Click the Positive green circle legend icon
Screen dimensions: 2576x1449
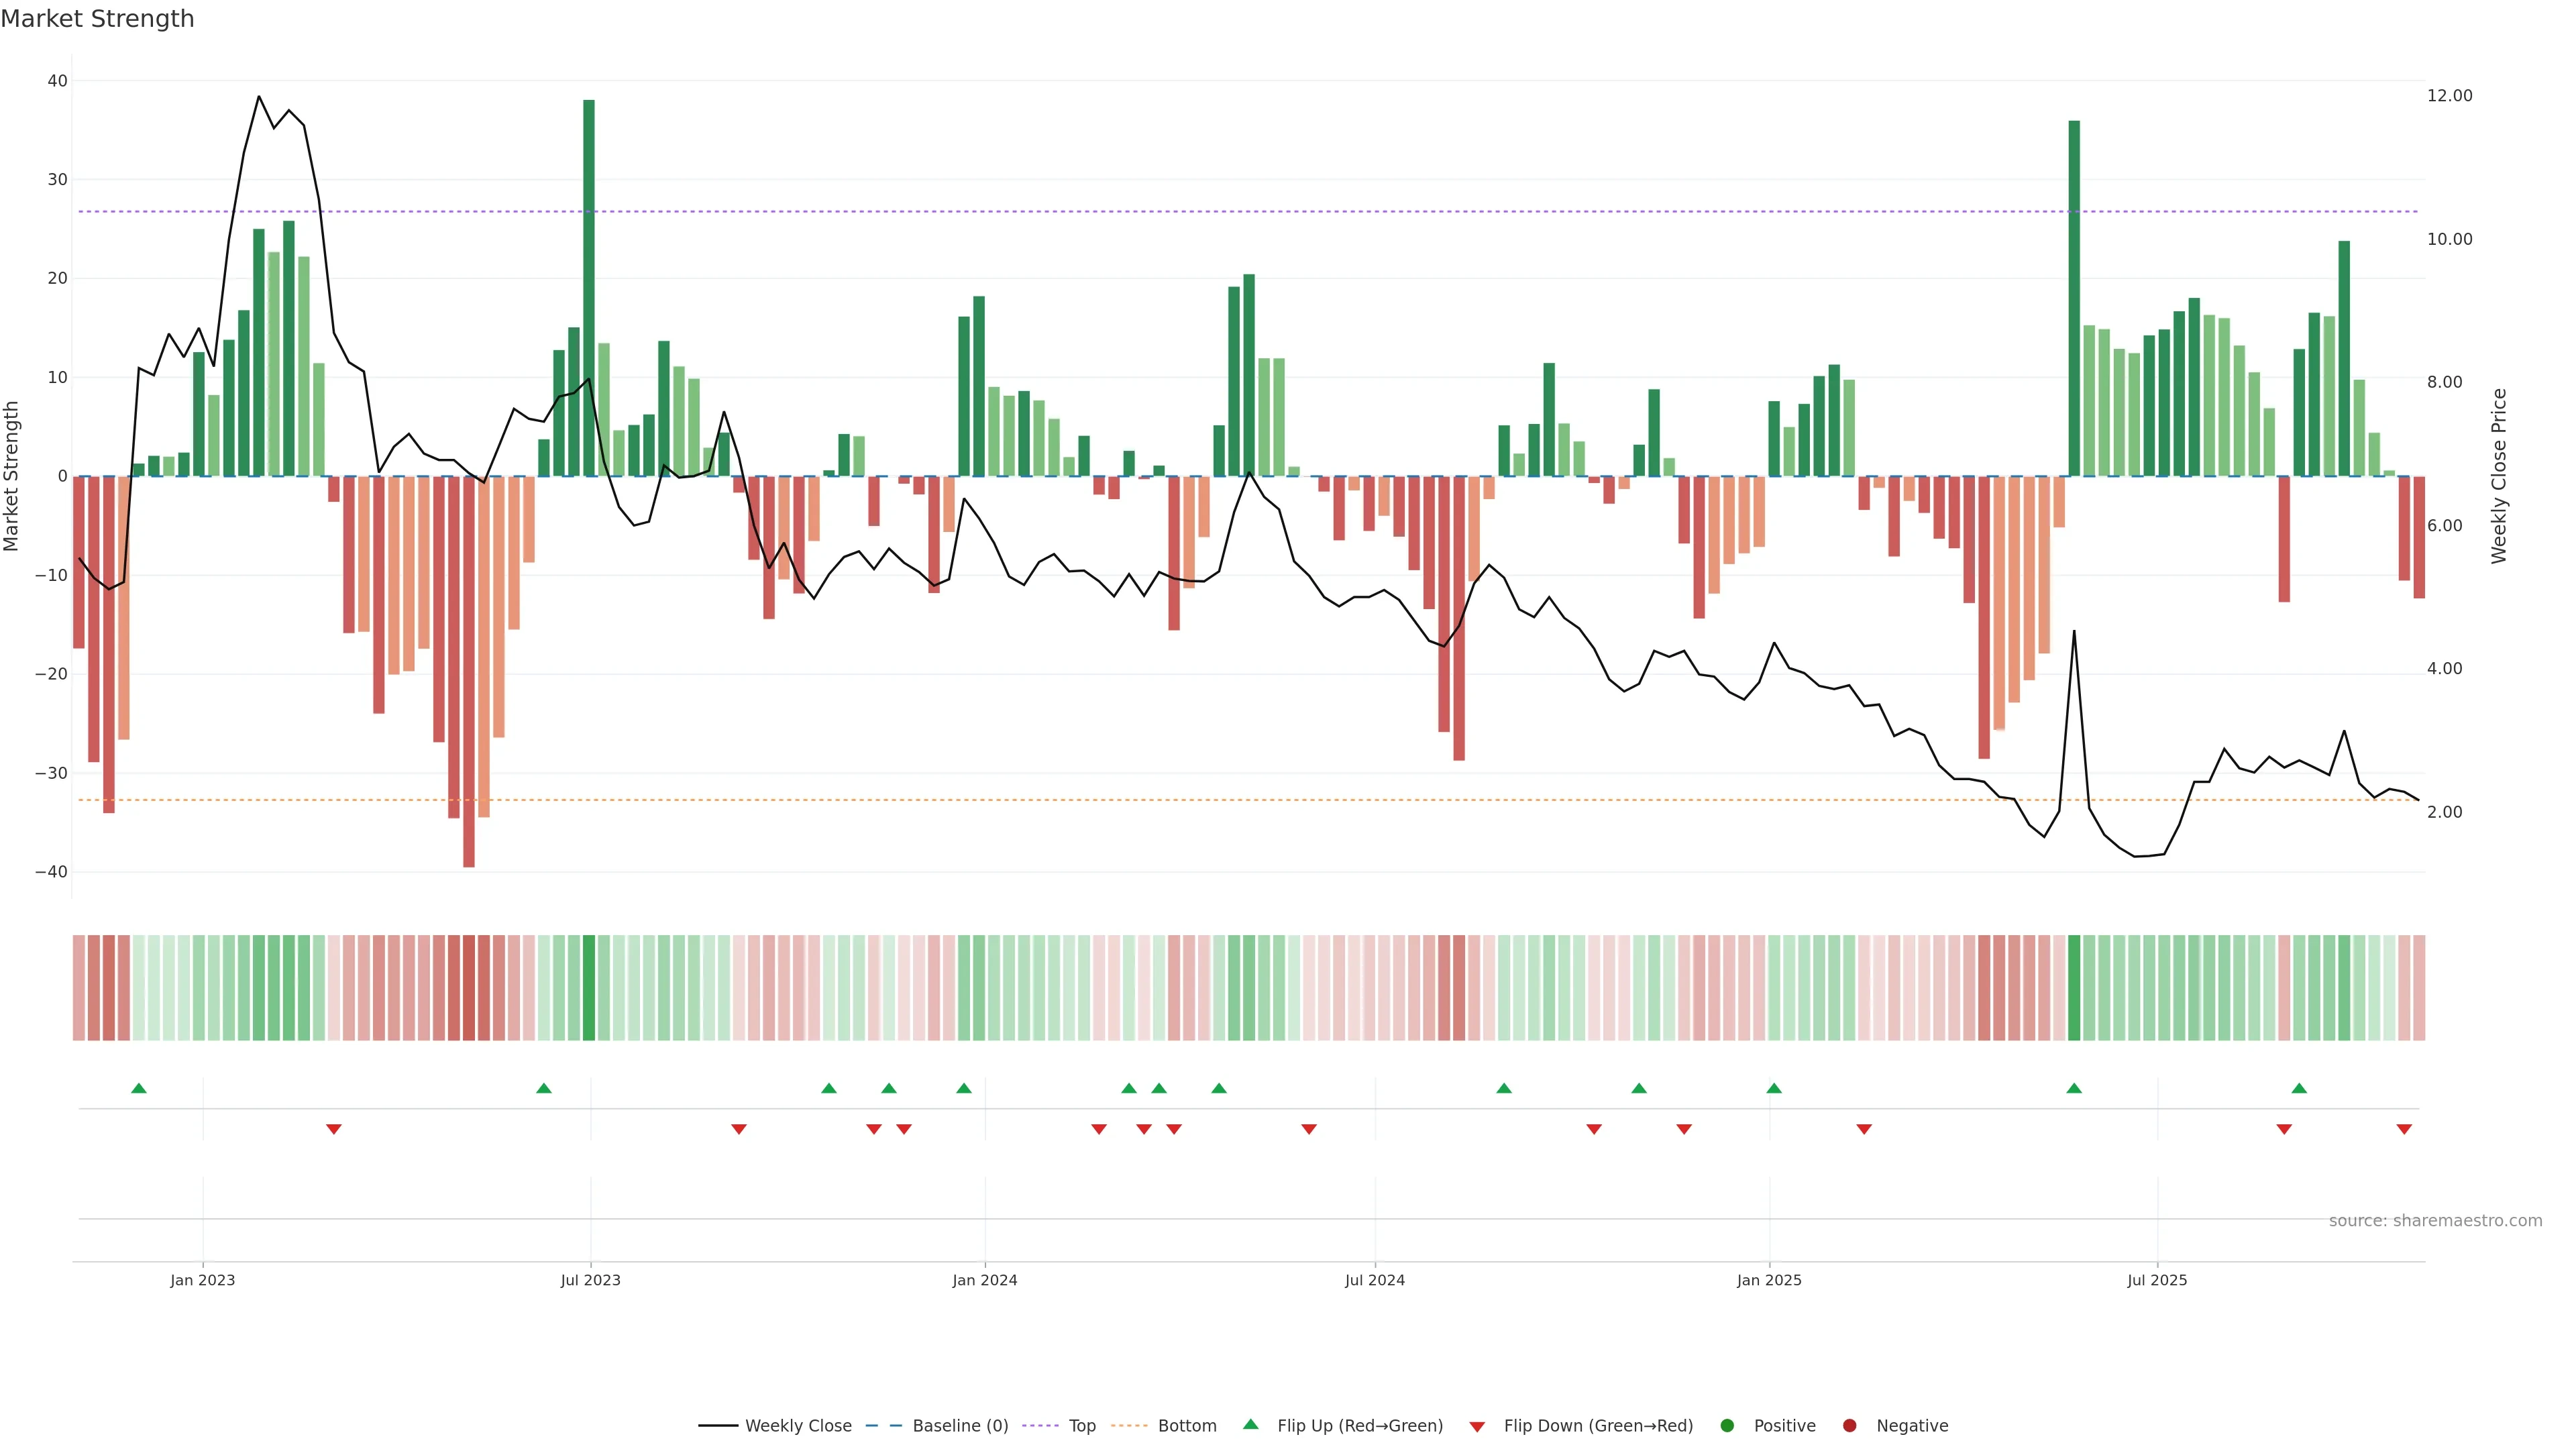coord(1727,1426)
